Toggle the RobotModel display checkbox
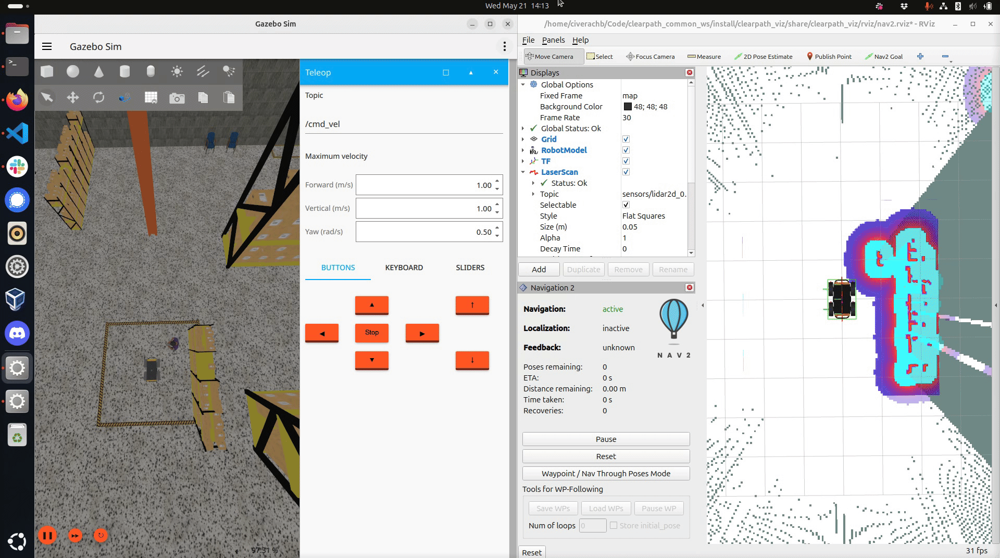1000x558 pixels. (x=626, y=150)
